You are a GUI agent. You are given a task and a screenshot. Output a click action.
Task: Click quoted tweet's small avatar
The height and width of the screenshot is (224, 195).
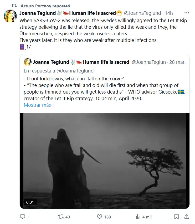point(28,62)
